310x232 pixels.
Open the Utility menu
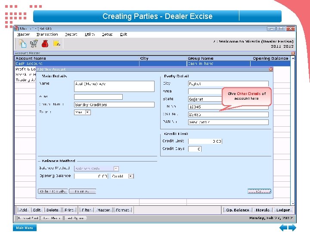click(x=90, y=34)
